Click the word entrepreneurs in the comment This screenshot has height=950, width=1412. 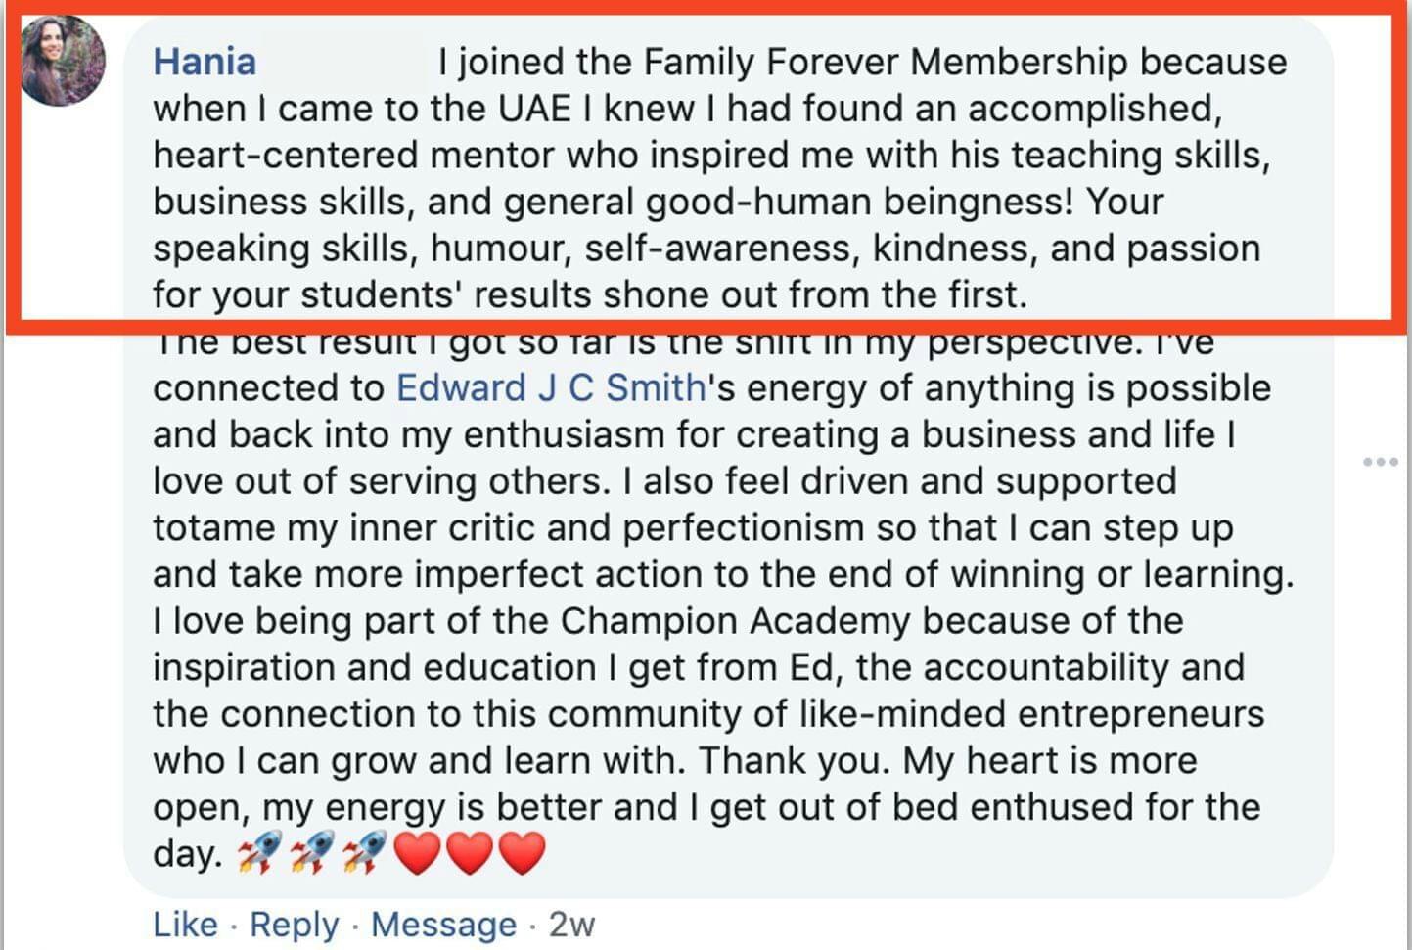click(1141, 714)
